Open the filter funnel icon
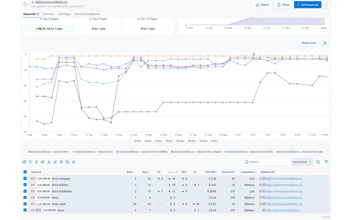Image resolution: width=352 pixels, height=220 pixels. [x=326, y=162]
